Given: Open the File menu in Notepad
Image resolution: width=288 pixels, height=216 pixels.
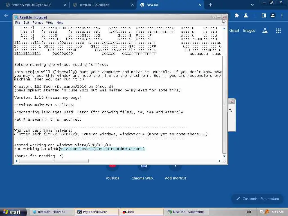Looking at the screenshot, I should (18, 22).
